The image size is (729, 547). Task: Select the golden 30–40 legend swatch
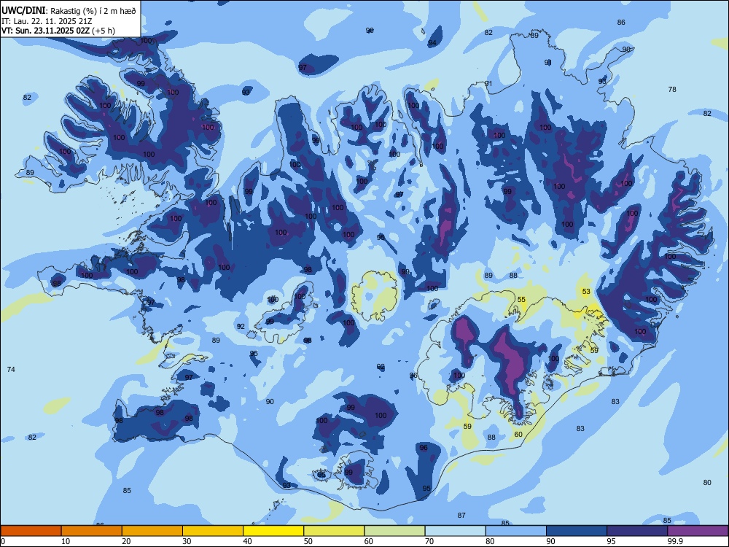tap(213, 531)
